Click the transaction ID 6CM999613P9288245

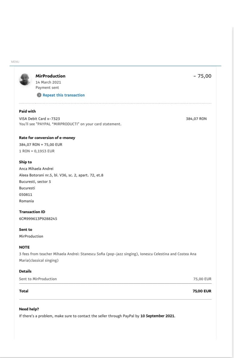38,218
